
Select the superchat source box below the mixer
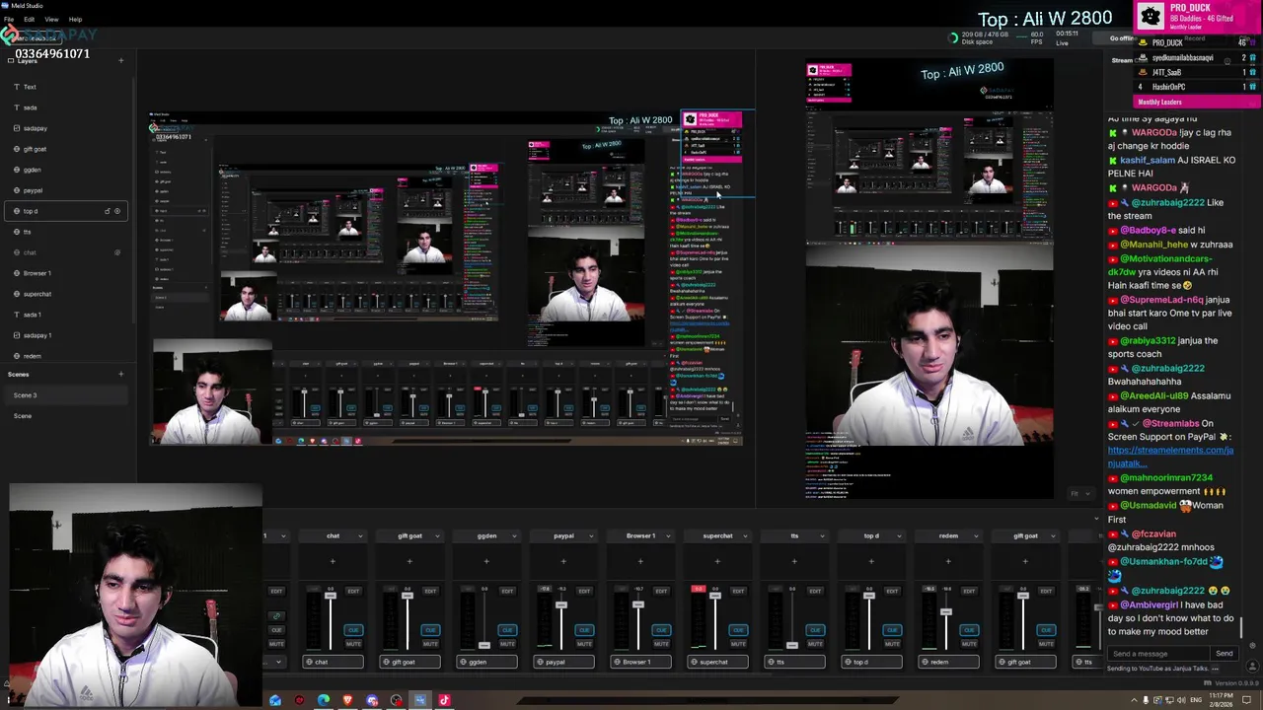click(717, 662)
